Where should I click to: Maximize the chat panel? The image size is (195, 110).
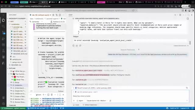(188, 15)
